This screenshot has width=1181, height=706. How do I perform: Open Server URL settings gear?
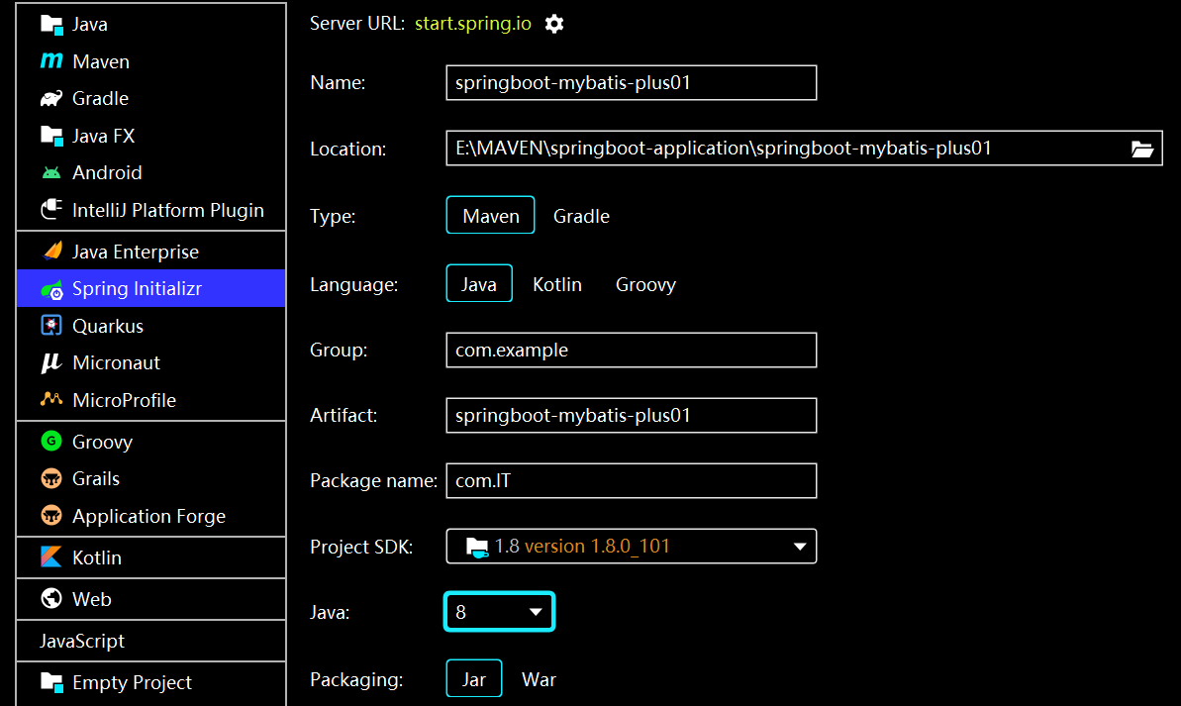[x=554, y=24]
